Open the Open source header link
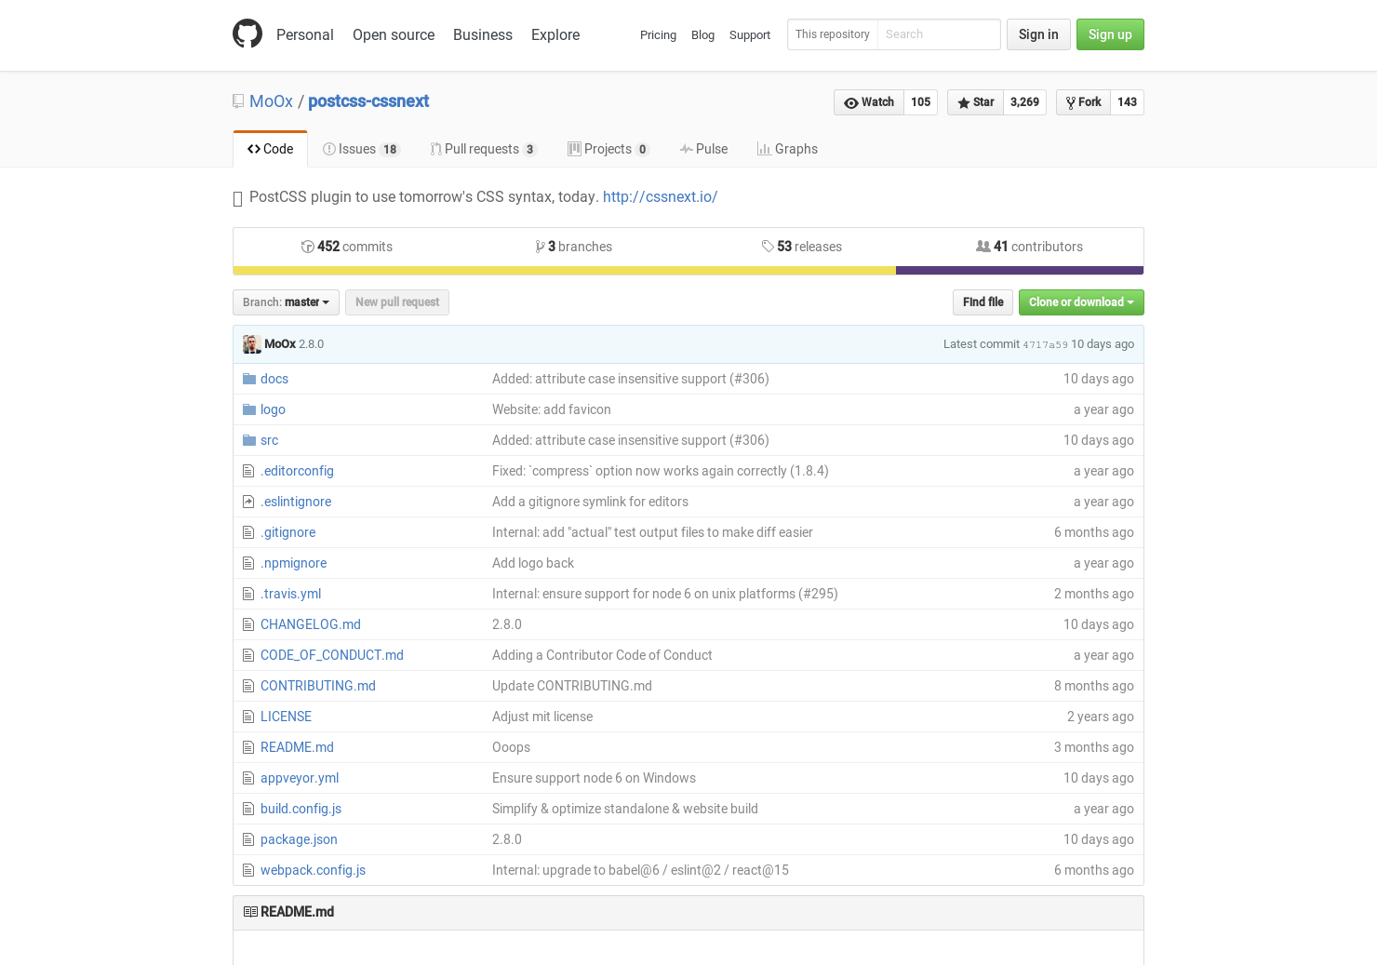Image resolution: width=1377 pixels, height=965 pixels. coord(394,34)
